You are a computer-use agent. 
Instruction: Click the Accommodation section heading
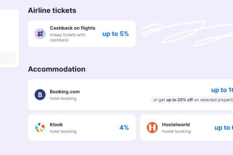[57, 69]
